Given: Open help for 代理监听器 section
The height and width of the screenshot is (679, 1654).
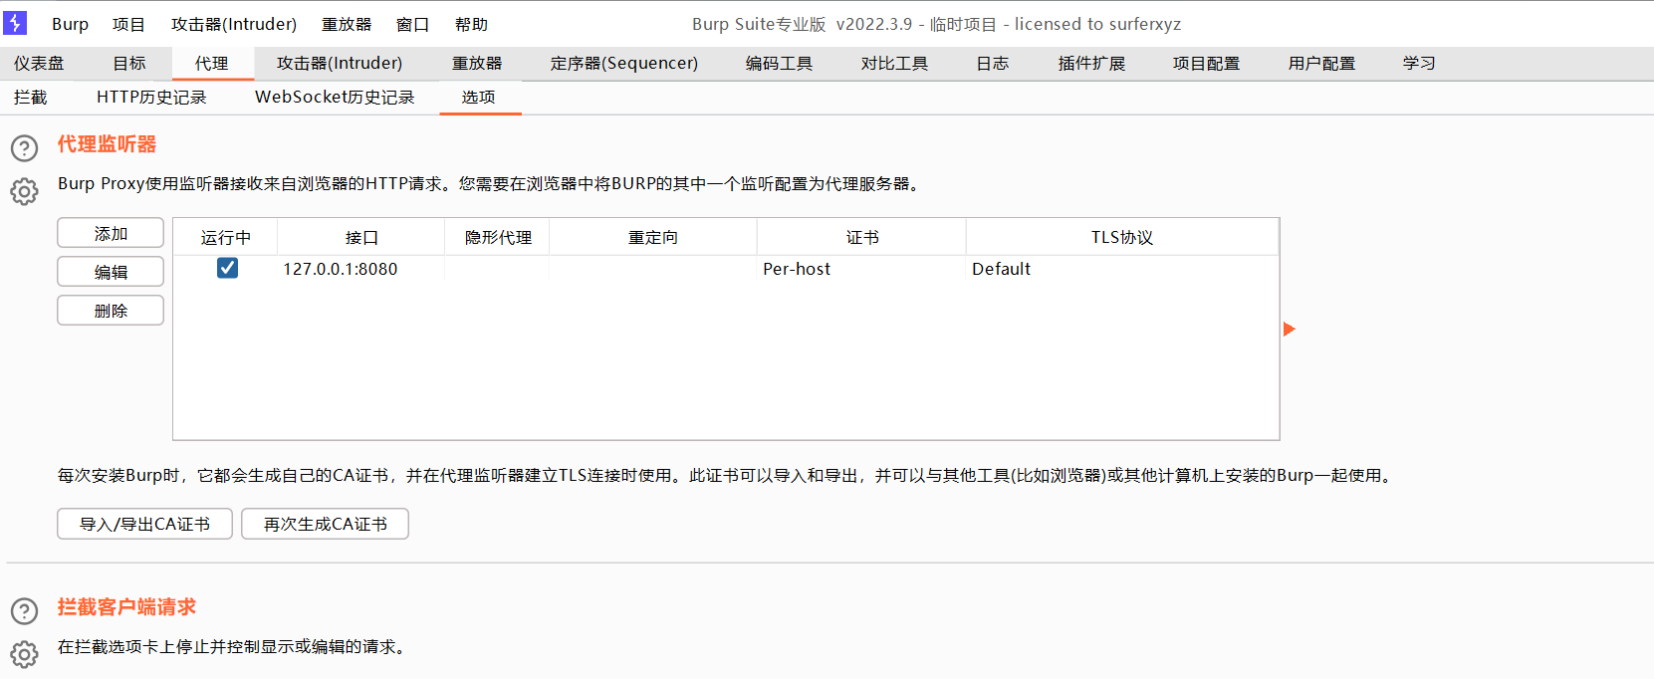Looking at the screenshot, I should click(x=24, y=148).
